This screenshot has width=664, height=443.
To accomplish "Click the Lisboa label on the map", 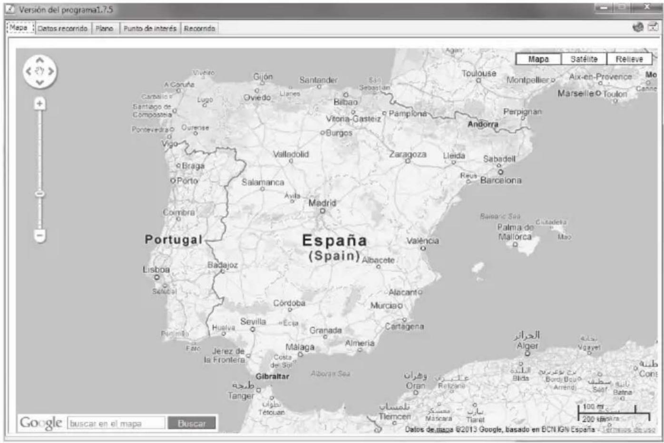I will 156,269.
